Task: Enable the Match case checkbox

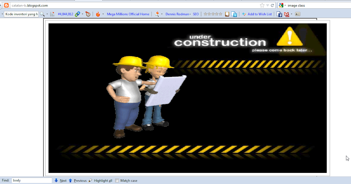Action: pyautogui.click(x=117, y=180)
